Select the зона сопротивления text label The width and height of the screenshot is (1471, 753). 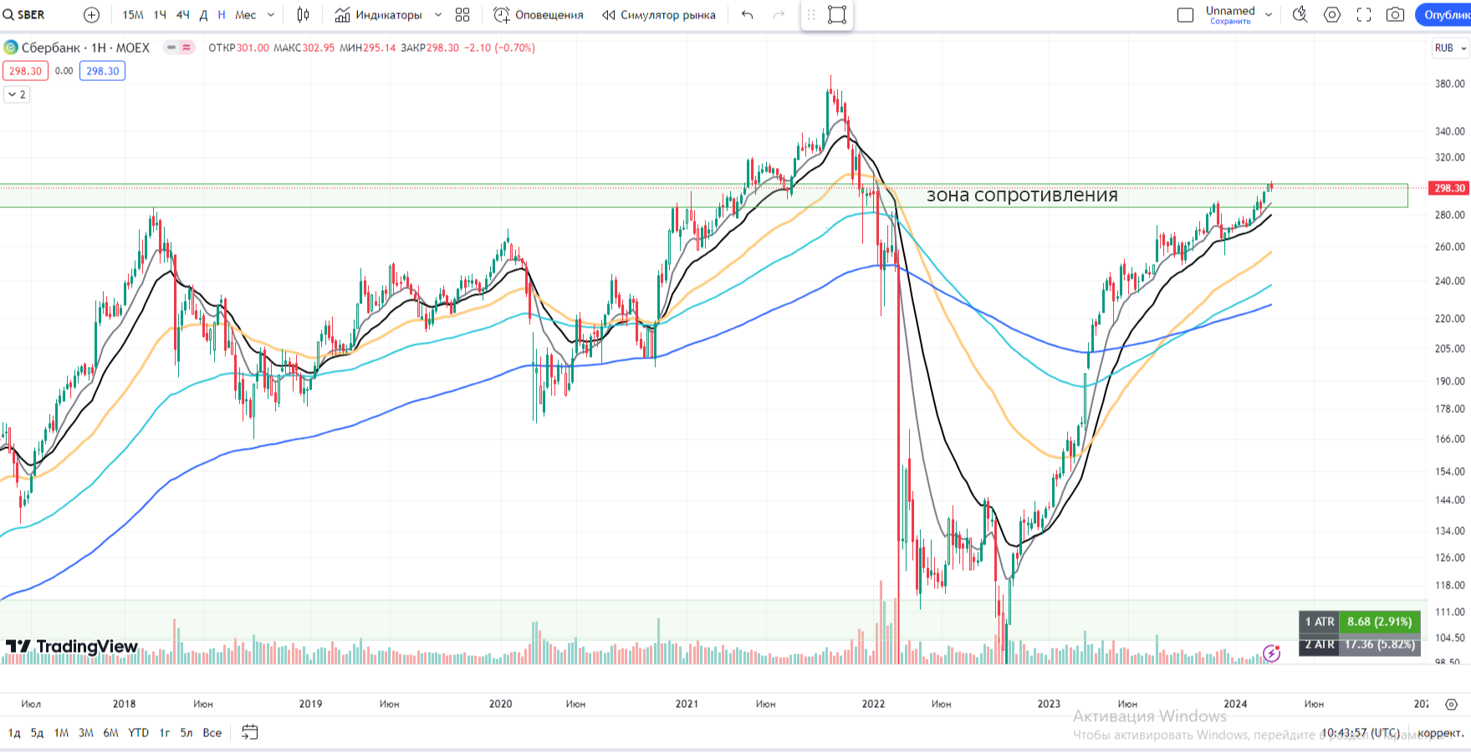pyautogui.click(x=1022, y=196)
